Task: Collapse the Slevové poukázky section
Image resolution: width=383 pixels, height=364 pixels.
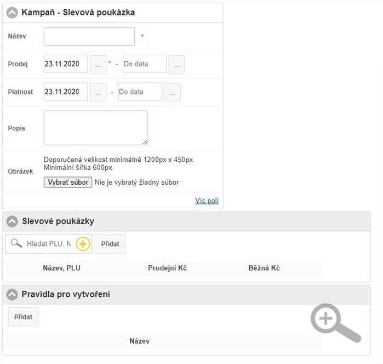Action: (12, 221)
